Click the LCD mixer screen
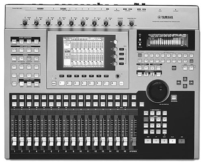203x163 pixels. (84, 52)
